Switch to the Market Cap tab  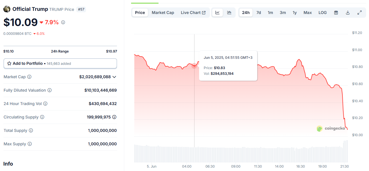point(163,13)
